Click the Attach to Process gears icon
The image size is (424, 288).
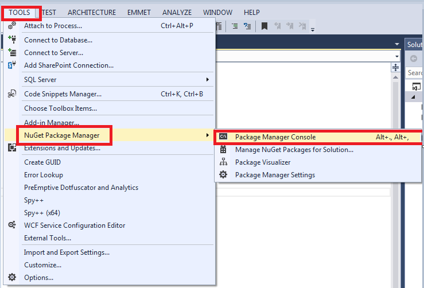[x=12, y=26]
